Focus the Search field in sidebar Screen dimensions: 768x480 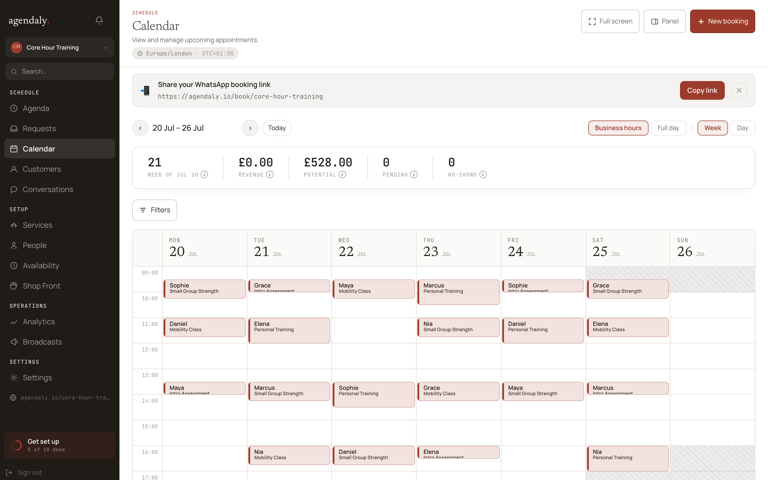[x=60, y=71]
